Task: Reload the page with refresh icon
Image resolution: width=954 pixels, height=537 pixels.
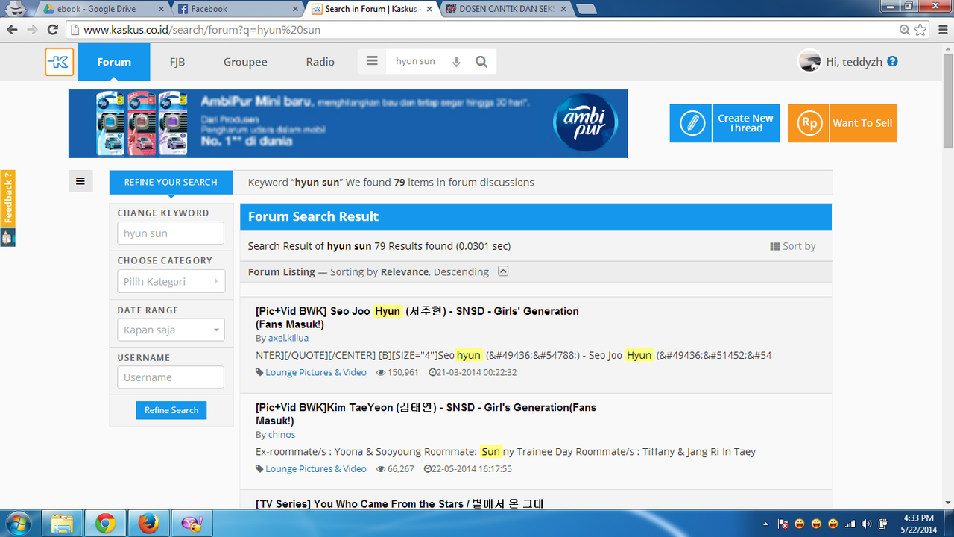Action: (52, 30)
